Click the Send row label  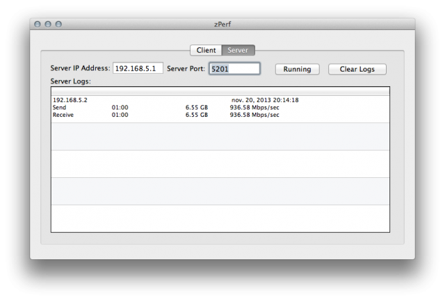(x=59, y=108)
